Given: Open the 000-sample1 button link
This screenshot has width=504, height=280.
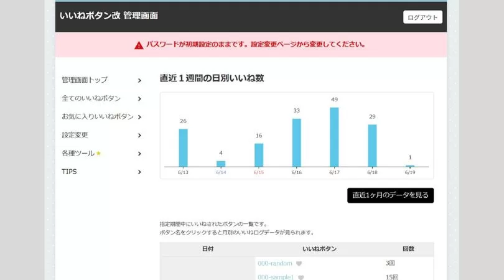Looking at the screenshot, I should tap(276, 278).
